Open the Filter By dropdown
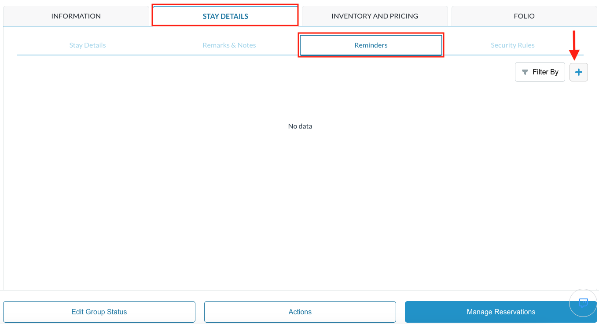Viewport: 599px width, 324px height. pos(540,72)
